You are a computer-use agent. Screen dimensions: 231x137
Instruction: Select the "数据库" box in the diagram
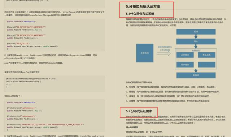(196, 75)
